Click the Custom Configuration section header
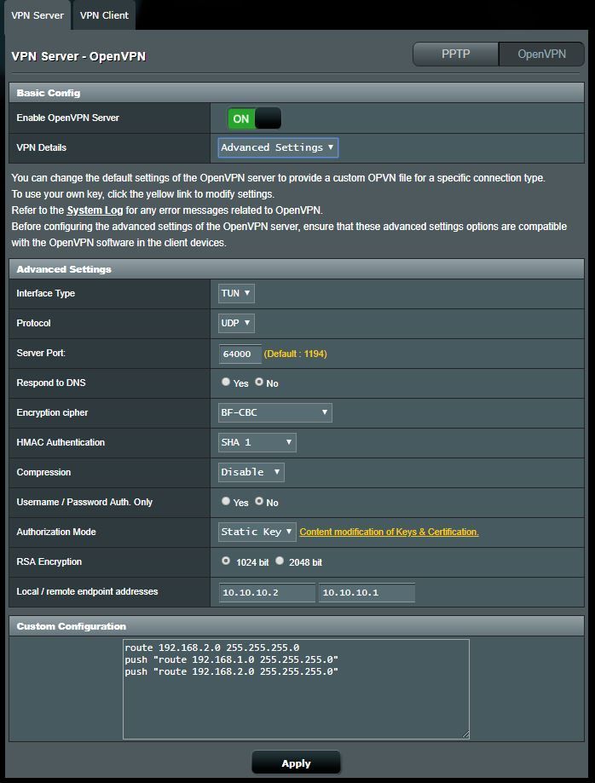Image resolution: width=595 pixels, height=783 pixels. coord(297,626)
